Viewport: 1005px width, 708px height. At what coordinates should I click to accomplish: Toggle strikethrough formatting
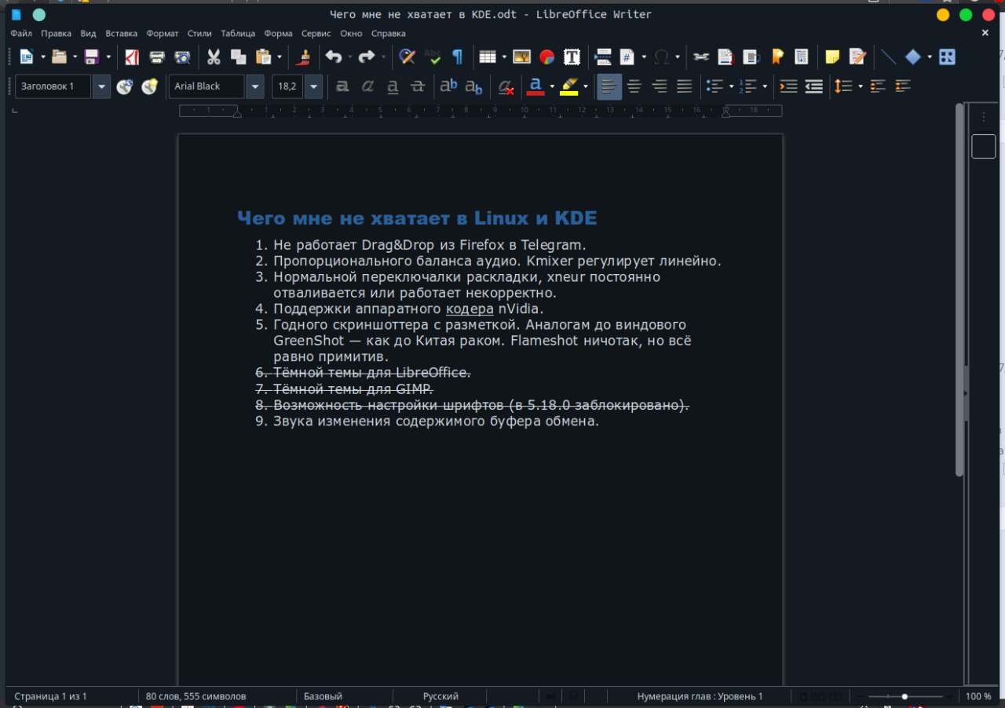click(x=418, y=86)
